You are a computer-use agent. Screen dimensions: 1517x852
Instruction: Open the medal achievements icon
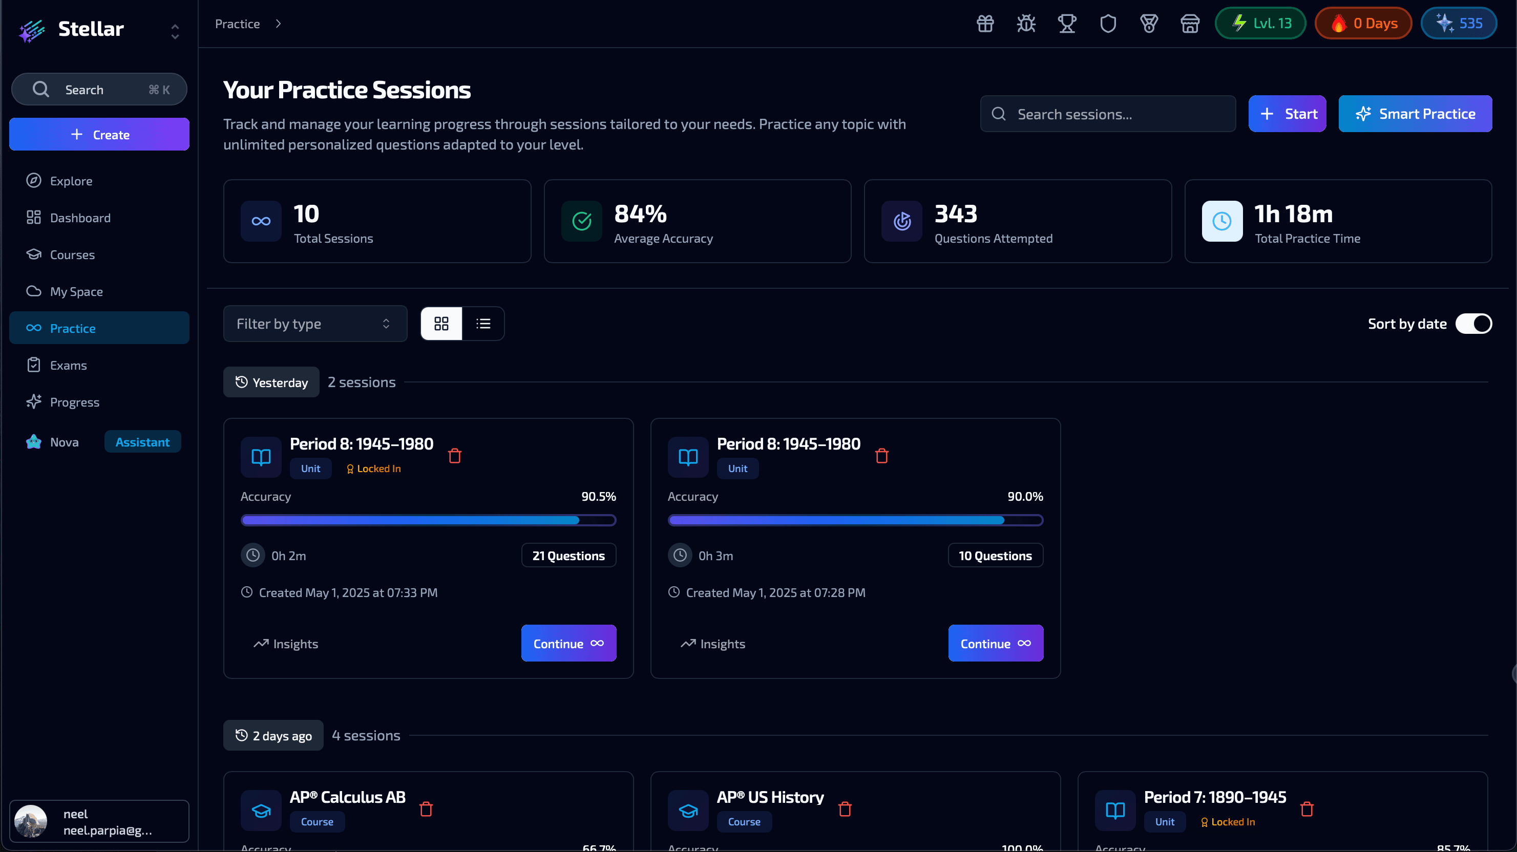pyautogui.click(x=1149, y=24)
